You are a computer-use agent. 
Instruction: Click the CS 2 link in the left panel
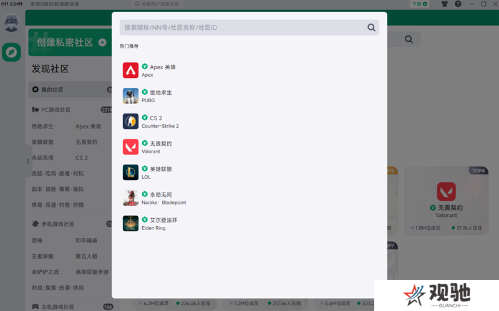coord(82,158)
